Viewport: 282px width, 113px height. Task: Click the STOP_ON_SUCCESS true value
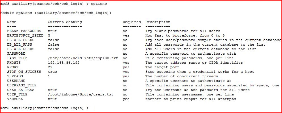pos(52,72)
